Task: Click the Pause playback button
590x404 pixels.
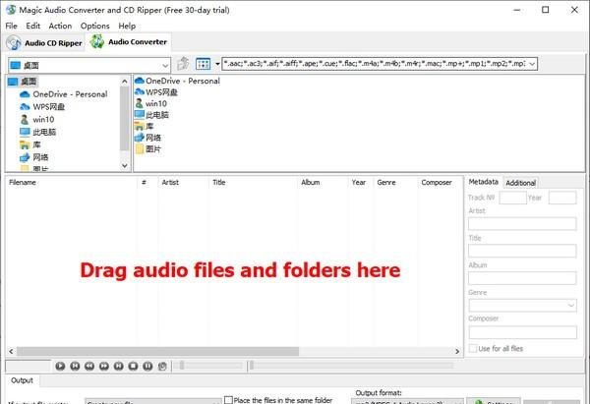Action: point(147,366)
